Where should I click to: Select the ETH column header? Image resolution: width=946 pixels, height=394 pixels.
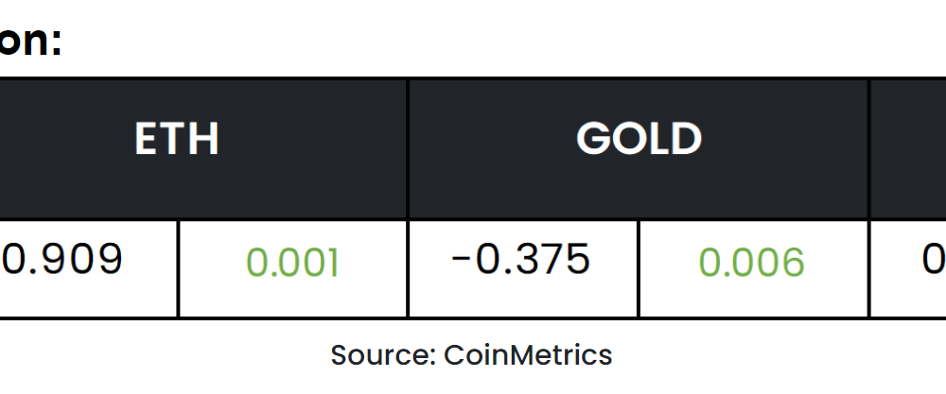(x=202, y=148)
